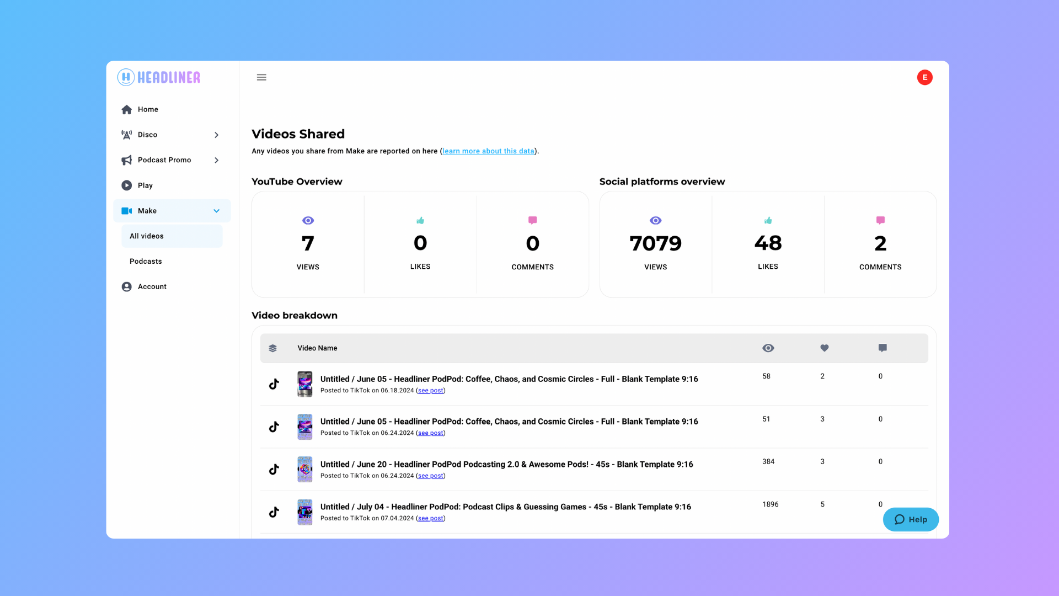Click the Help chat button
1059x596 pixels.
pyautogui.click(x=910, y=519)
